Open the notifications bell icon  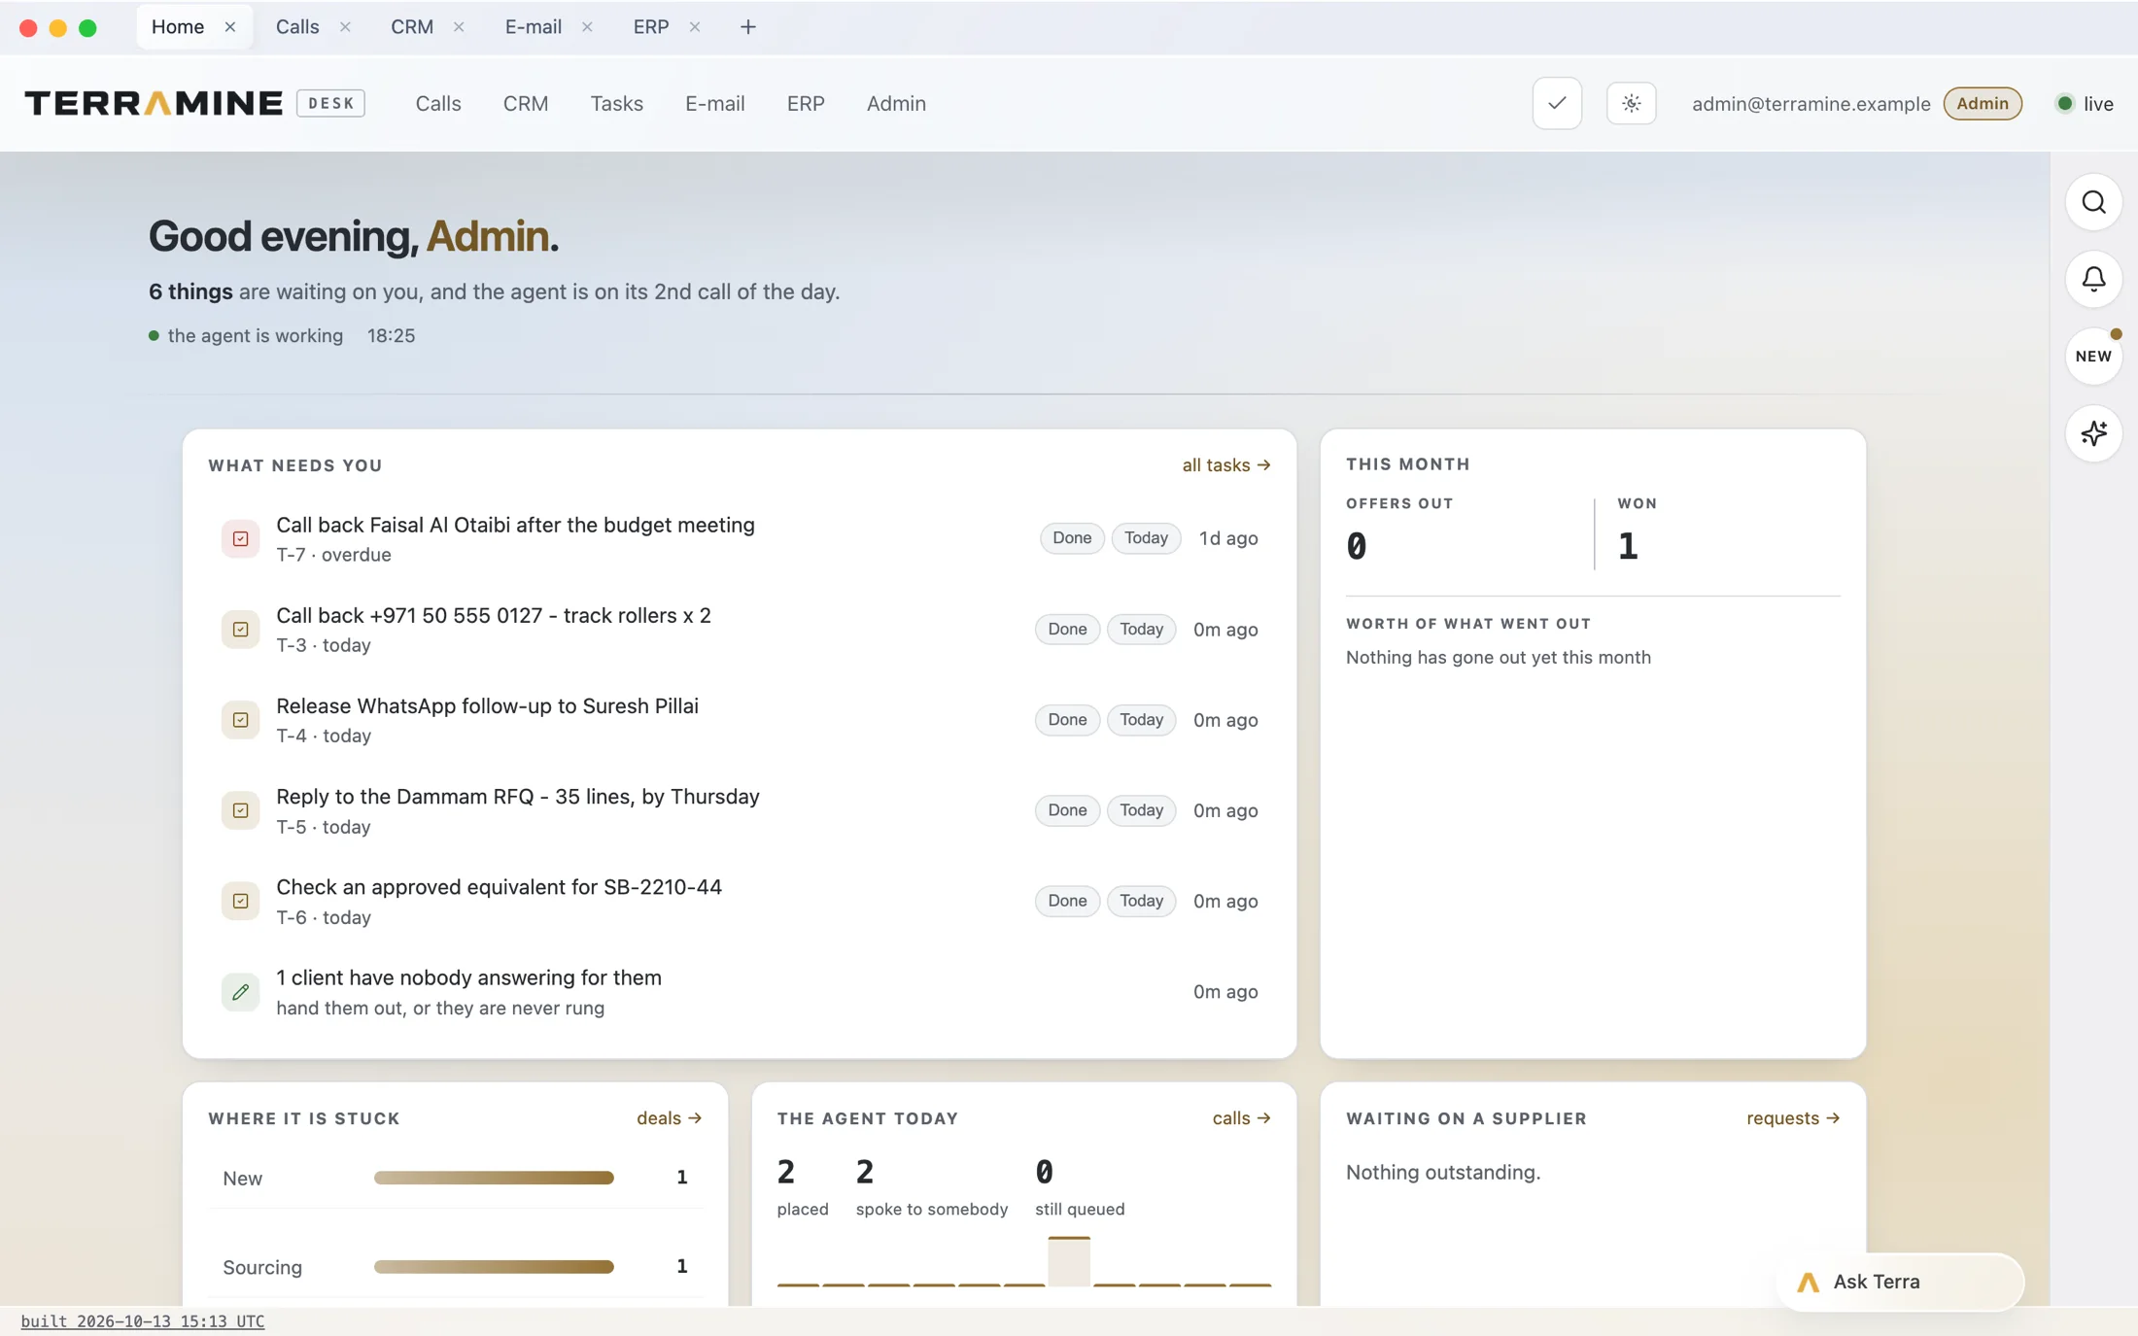[x=2093, y=279]
